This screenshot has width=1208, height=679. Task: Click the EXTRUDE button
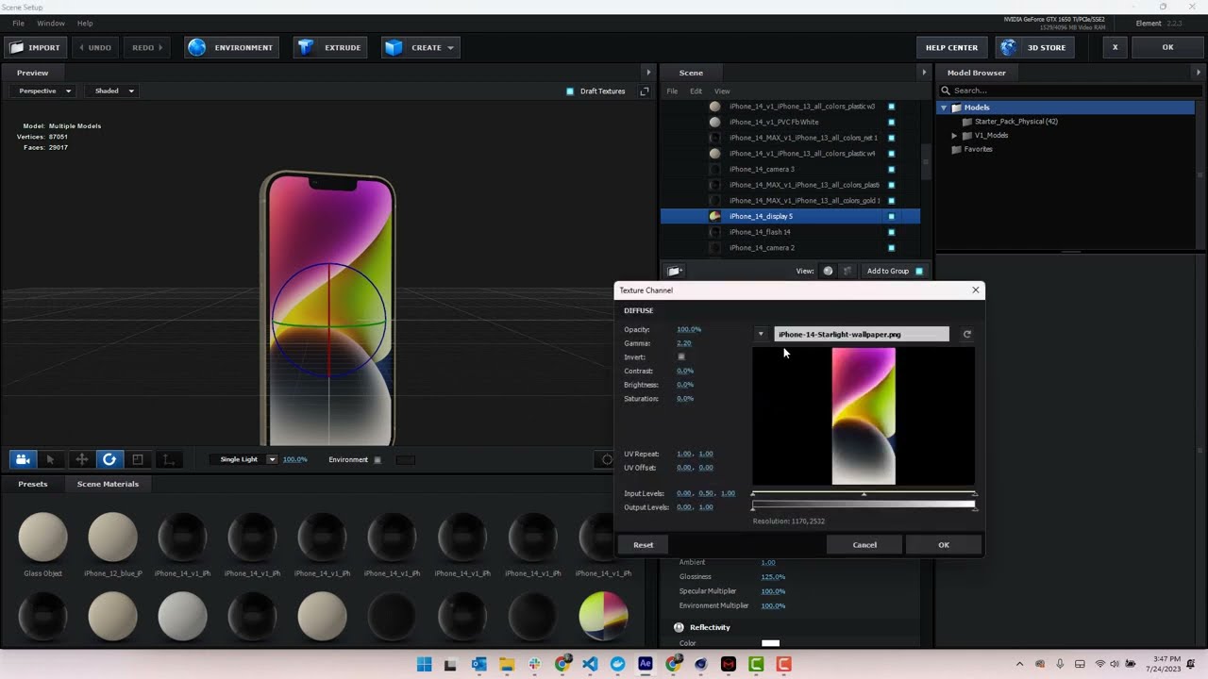pos(330,47)
